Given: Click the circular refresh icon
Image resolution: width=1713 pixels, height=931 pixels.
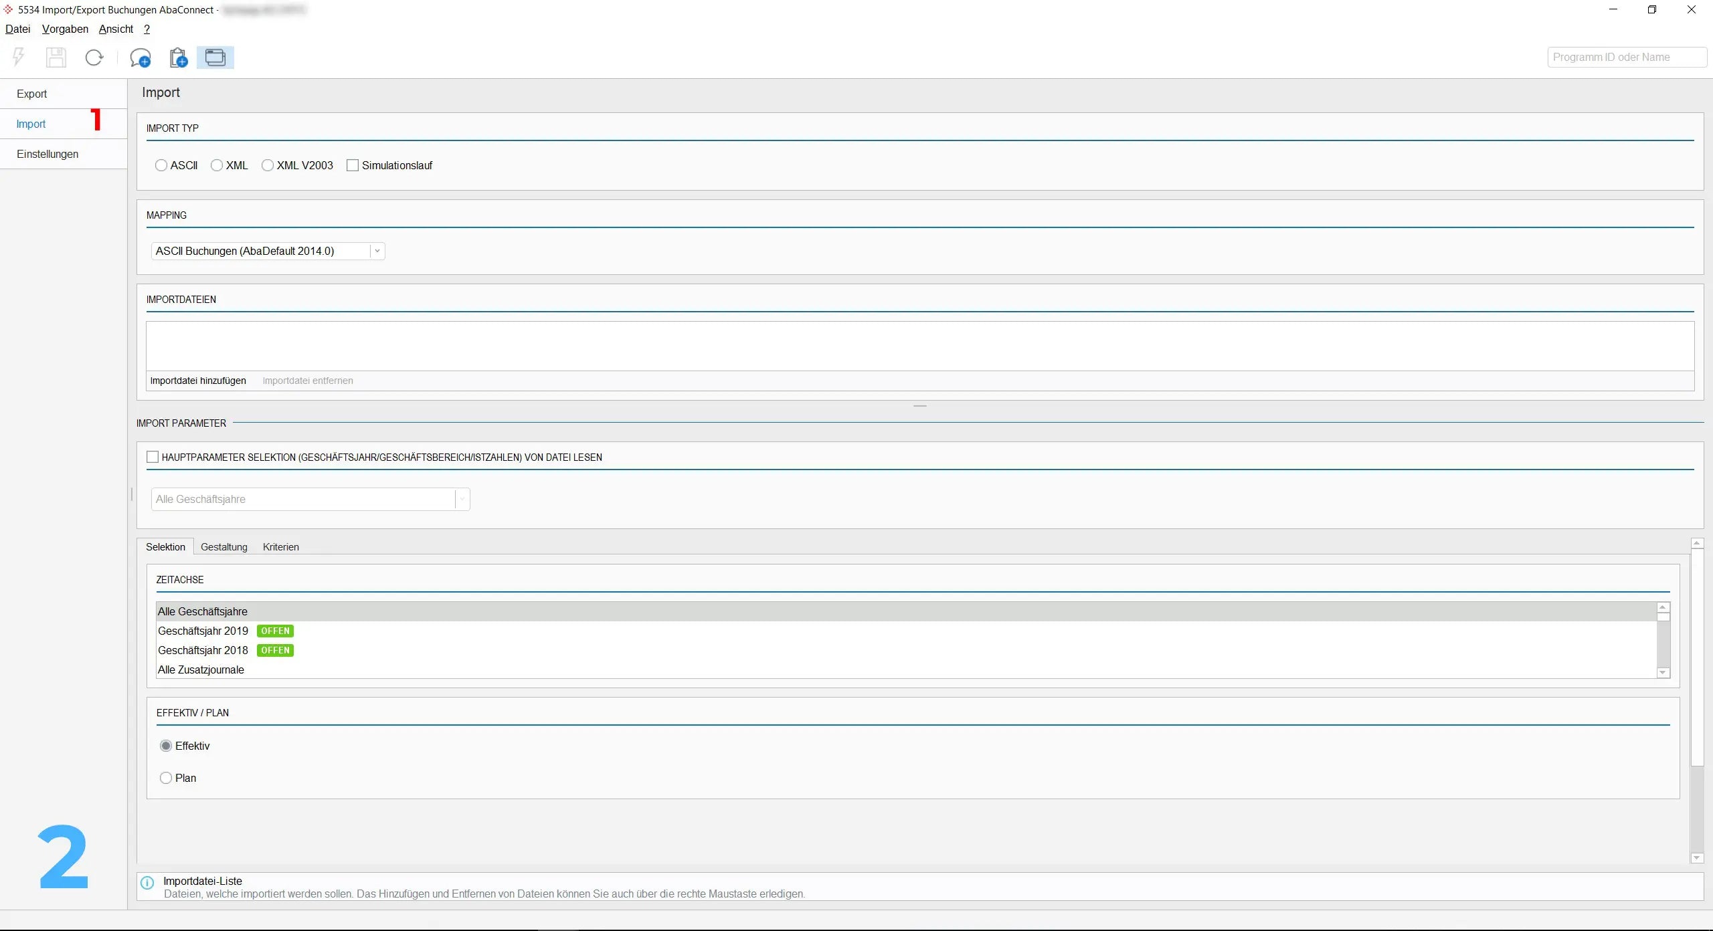Looking at the screenshot, I should [x=94, y=58].
